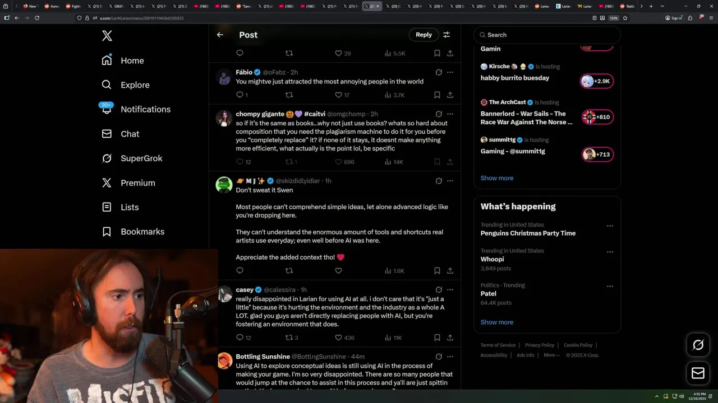Bookmark this page with the Firefox star
The image size is (718, 403).
pyautogui.click(x=625, y=18)
